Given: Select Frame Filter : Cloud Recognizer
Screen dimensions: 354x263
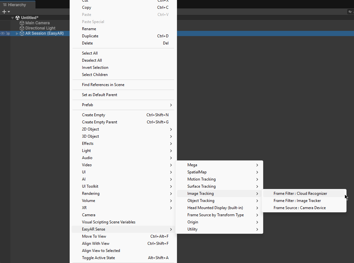Looking at the screenshot, I should [x=300, y=194].
